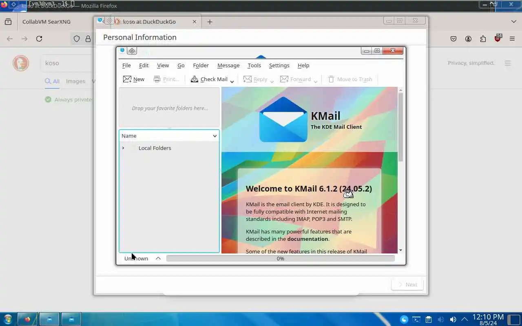Open Firefox list all tabs chevron

tap(514, 22)
